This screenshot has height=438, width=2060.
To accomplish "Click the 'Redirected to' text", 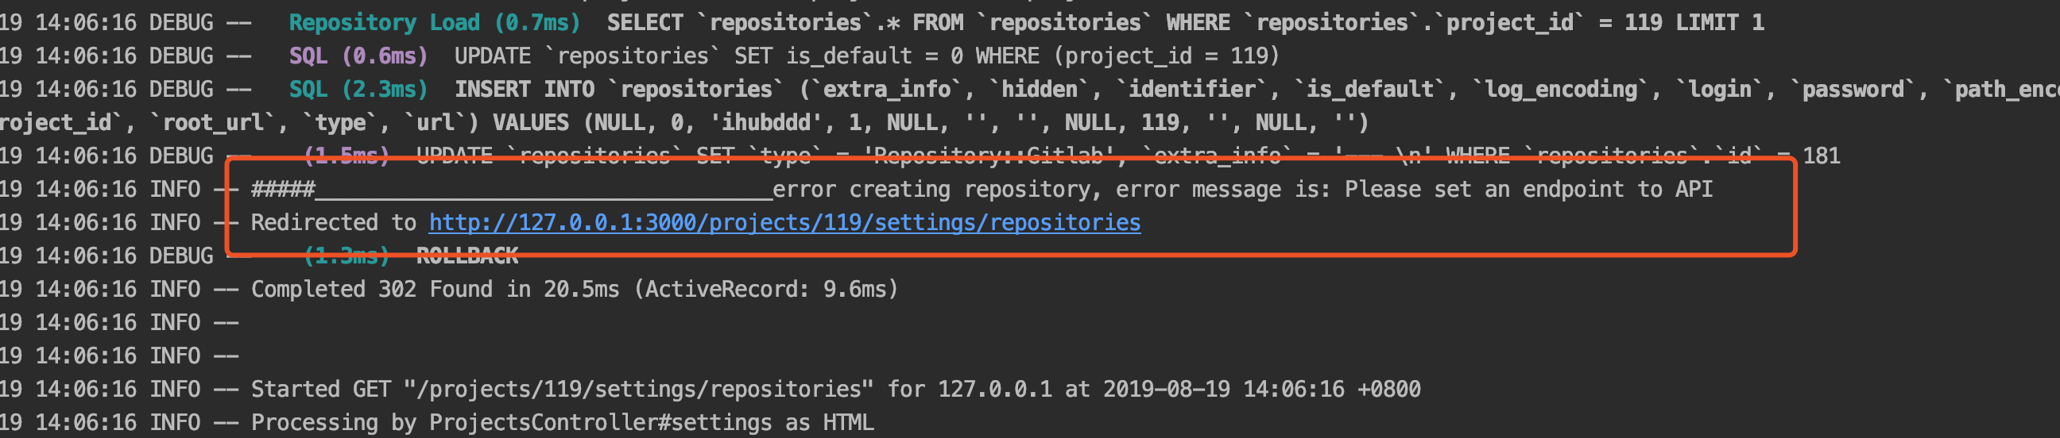I will pos(334,223).
